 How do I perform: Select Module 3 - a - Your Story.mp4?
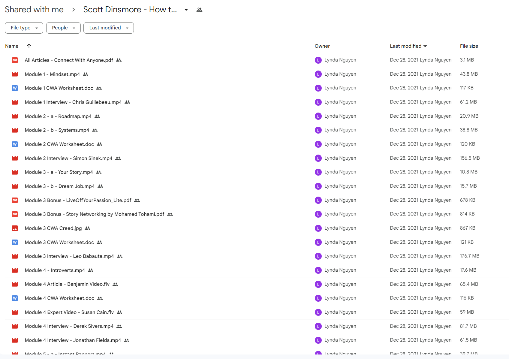[x=59, y=172]
